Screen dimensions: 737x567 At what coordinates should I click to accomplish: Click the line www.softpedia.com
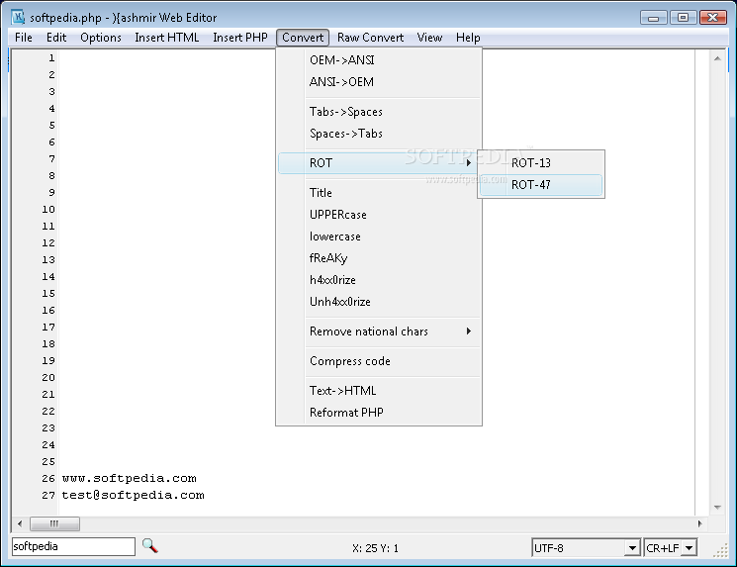(130, 478)
